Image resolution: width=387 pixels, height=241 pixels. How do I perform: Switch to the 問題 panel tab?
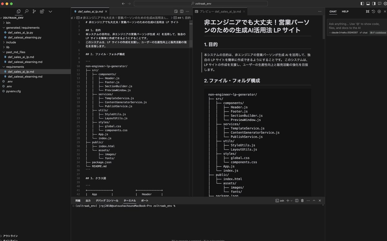pyautogui.click(x=78, y=200)
